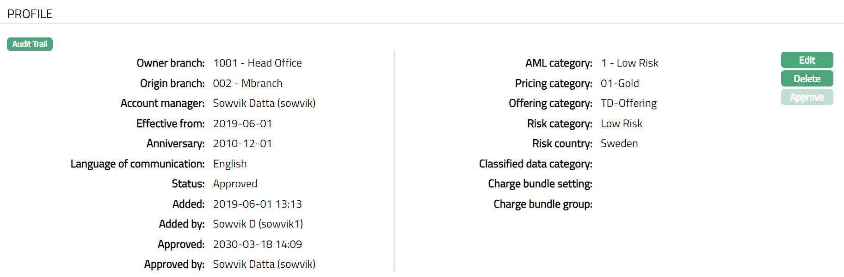Click the effective from date 2019-06-01
The width and height of the screenshot is (844, 277).
[x=242, y=123]
